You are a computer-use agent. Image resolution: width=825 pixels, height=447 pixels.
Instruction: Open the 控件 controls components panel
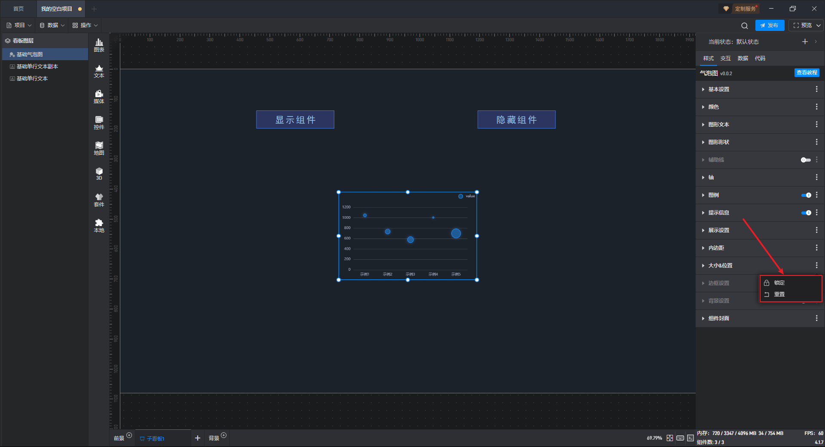tap(99, 122)
